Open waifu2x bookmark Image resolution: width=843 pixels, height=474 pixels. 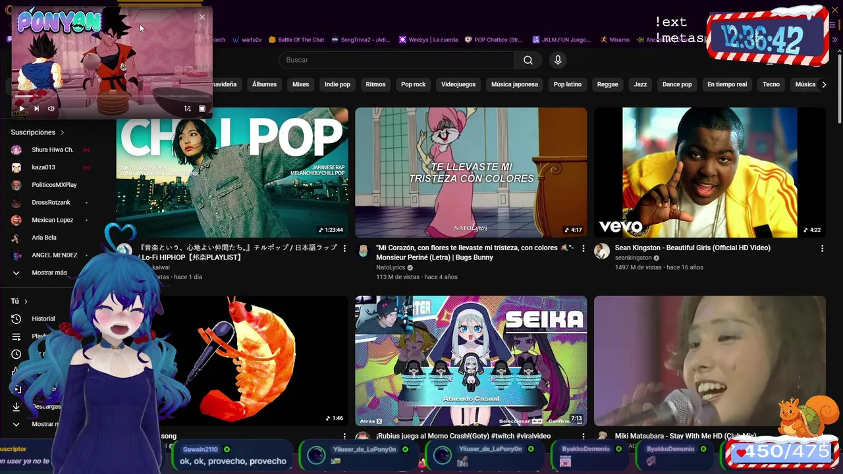(x=247, y=39)
